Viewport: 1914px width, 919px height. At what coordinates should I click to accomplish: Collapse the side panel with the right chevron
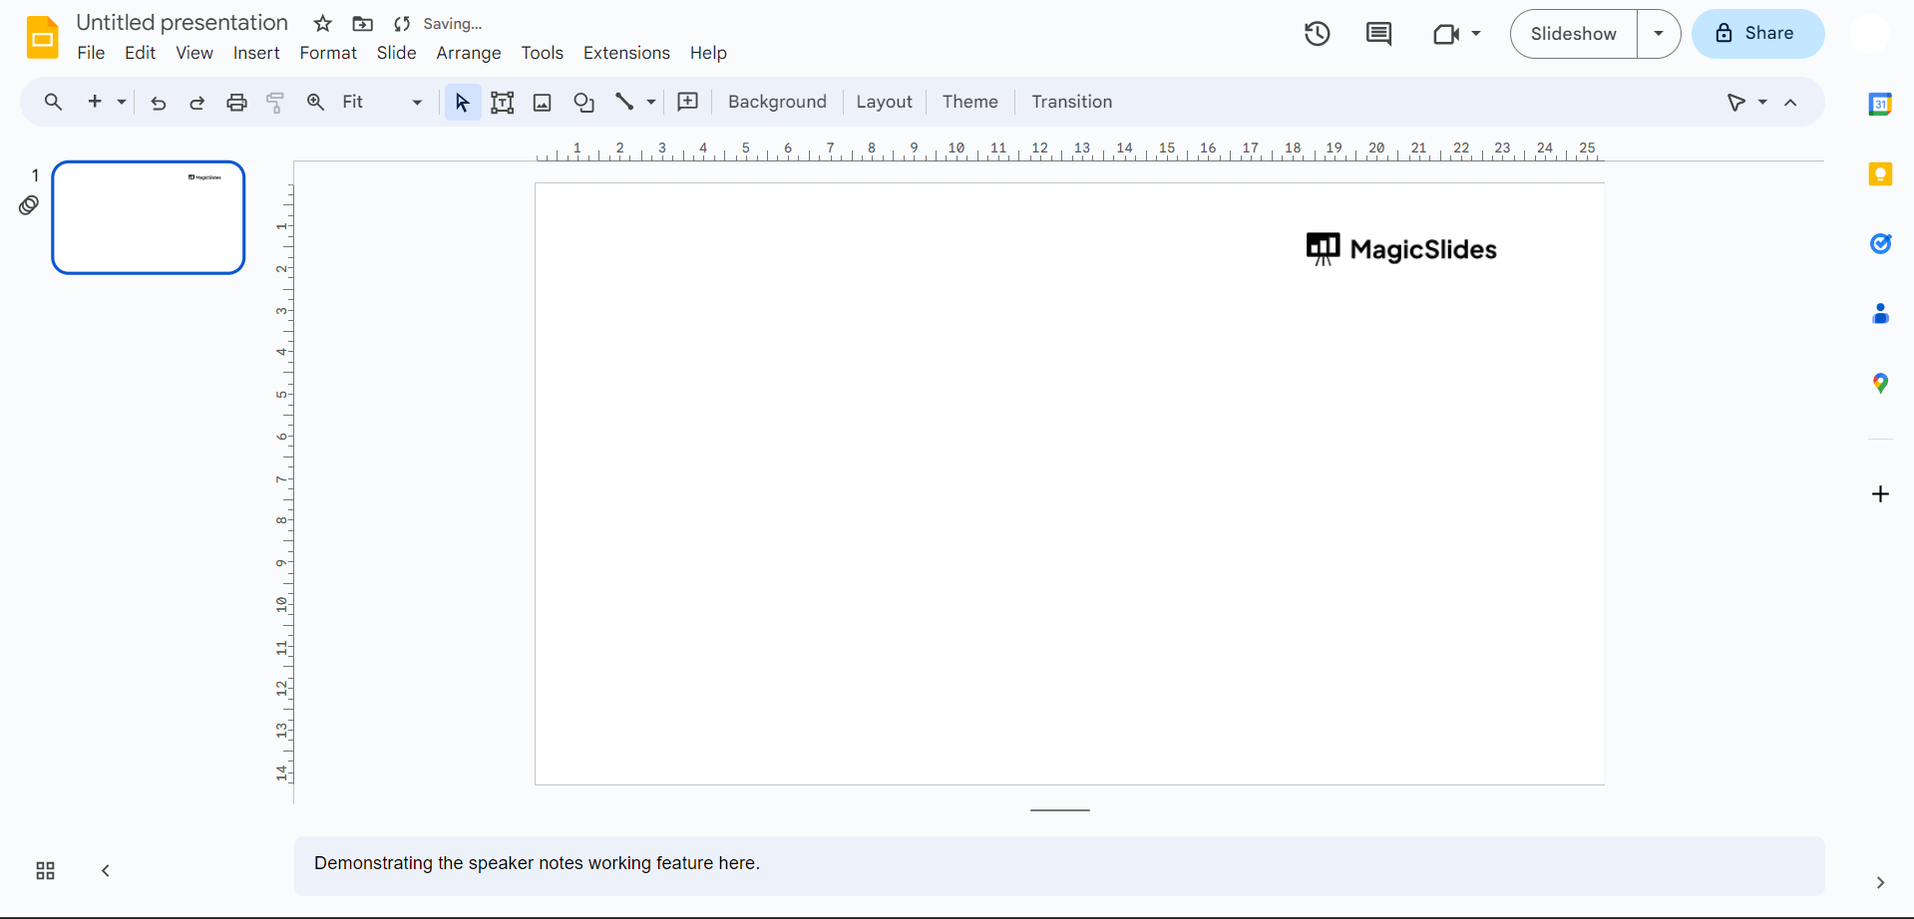coord(1880,883)
